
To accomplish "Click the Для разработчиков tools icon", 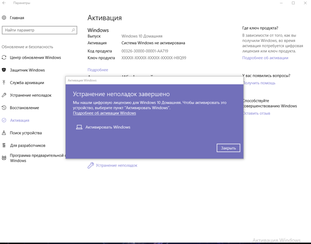I will pos(4,145).
